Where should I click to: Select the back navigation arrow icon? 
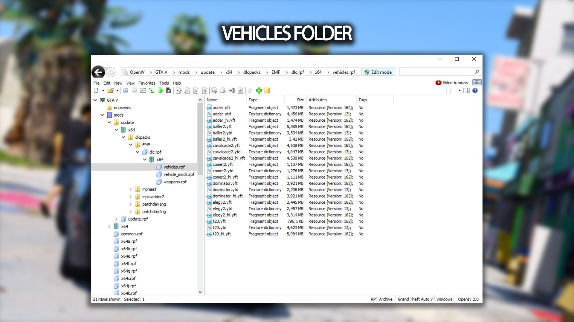click(98, 72)
